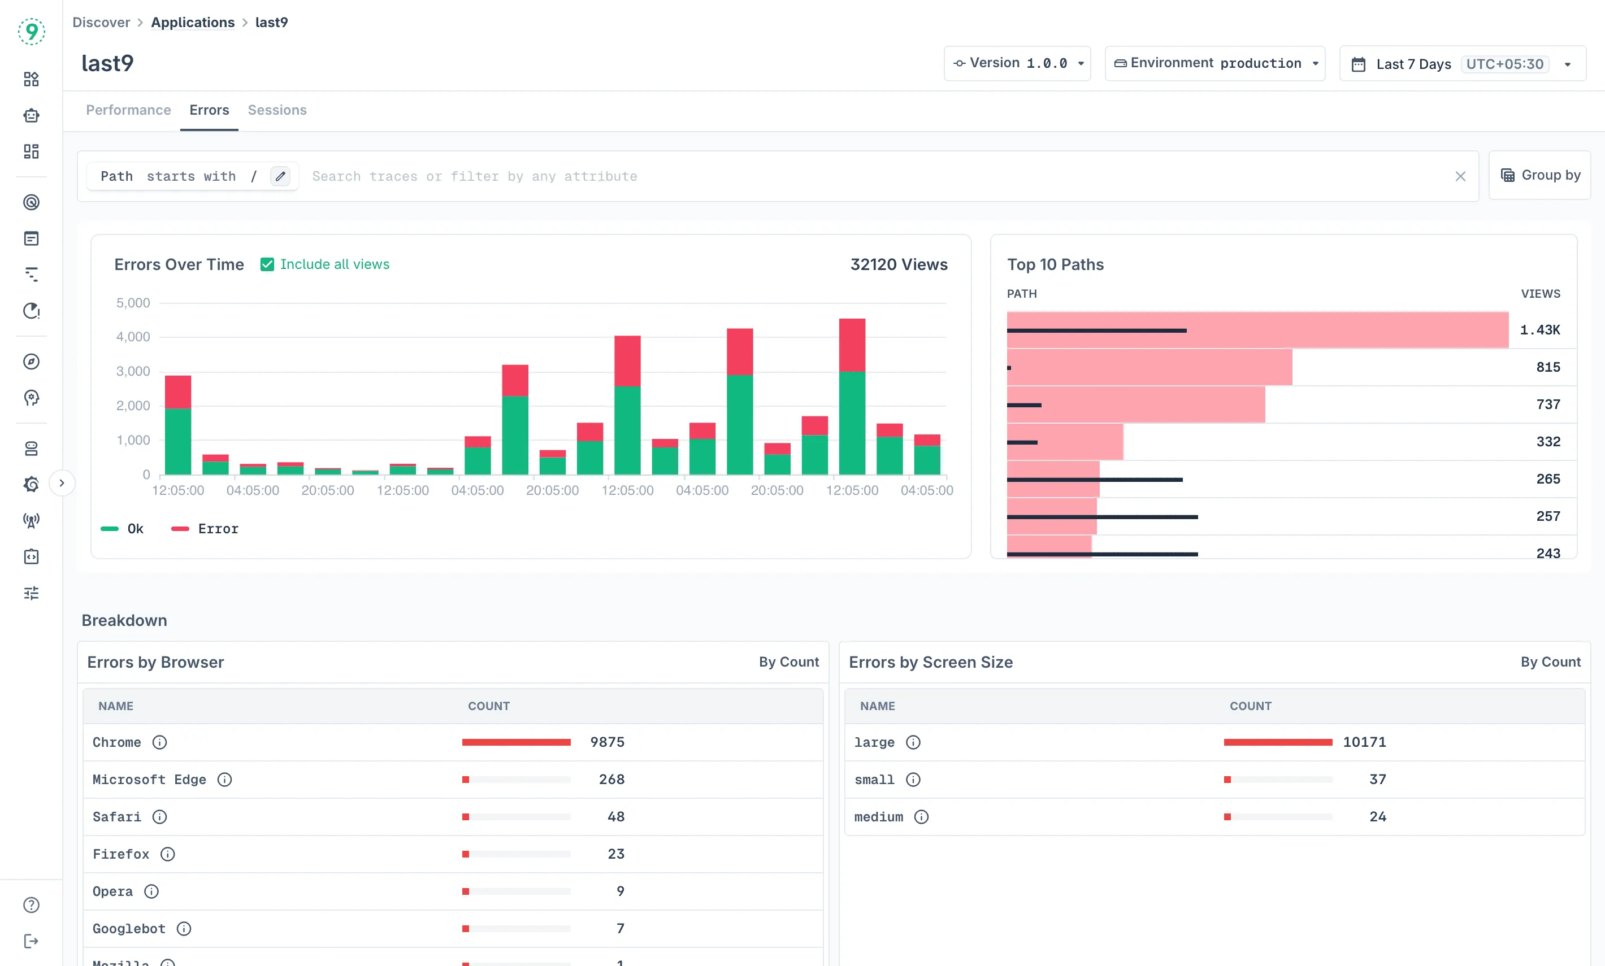This screenshot has height=966, width=1605.
Task: Click the logout icon in sidebar
Action: pos(31,941)
